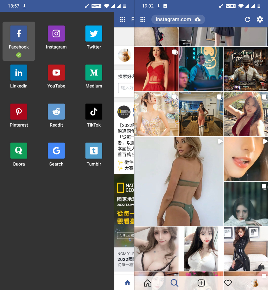Screen dimensions: 268x290
Task: Open the Medium shortcut tile
Action: tap(94, 76)
